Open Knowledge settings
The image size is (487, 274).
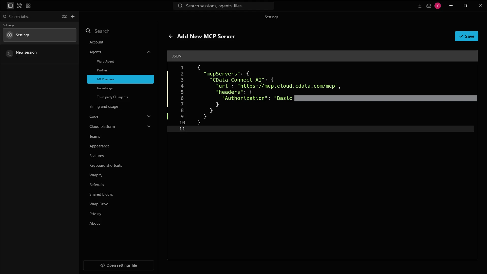[x=105, y=88]
